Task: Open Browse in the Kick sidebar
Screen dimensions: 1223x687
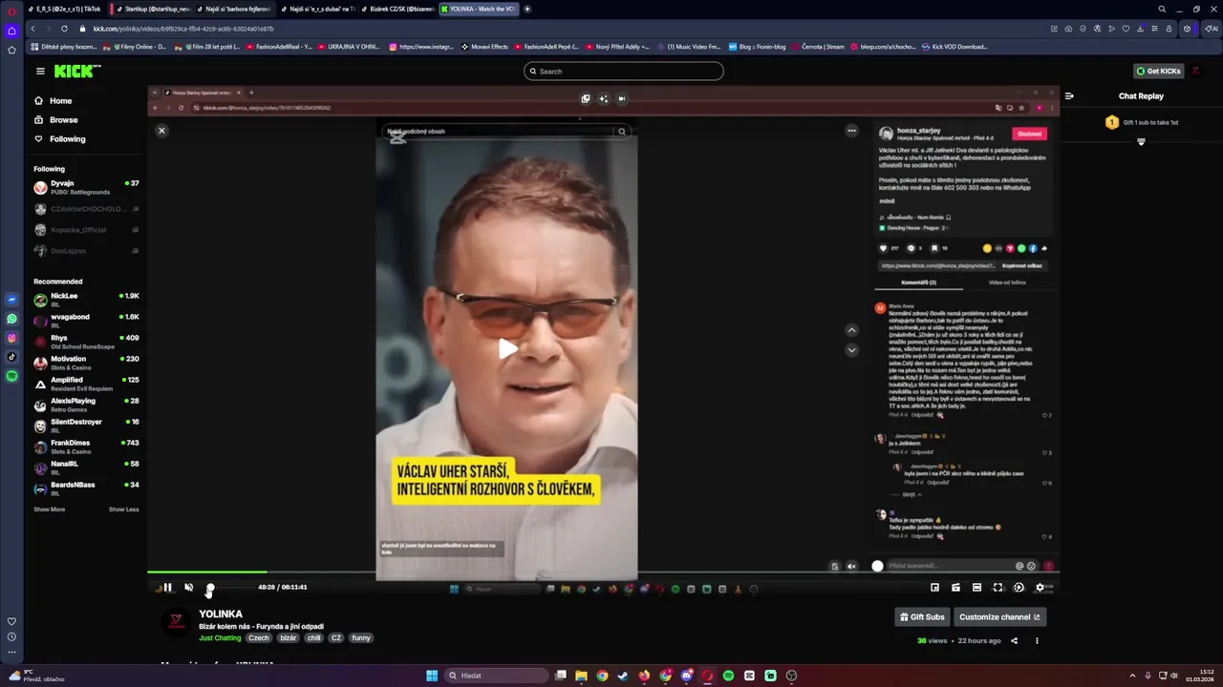Action: 56,120
